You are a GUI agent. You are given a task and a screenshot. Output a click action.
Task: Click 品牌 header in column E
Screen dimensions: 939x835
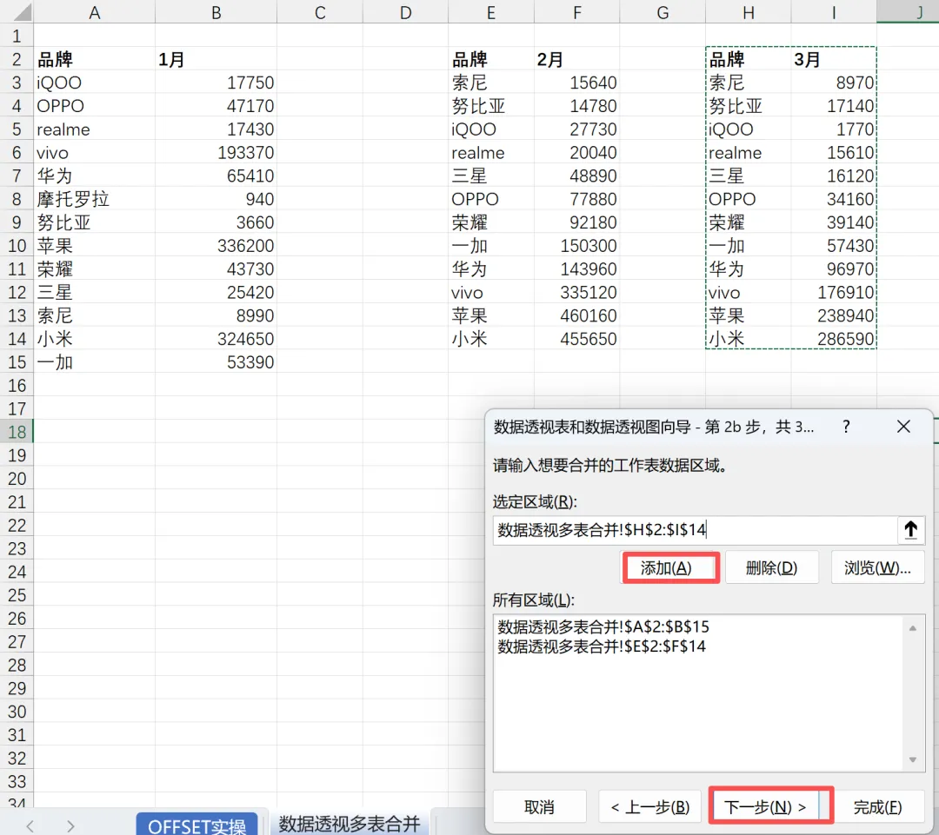pyautogui.click(x=491, y=59)
